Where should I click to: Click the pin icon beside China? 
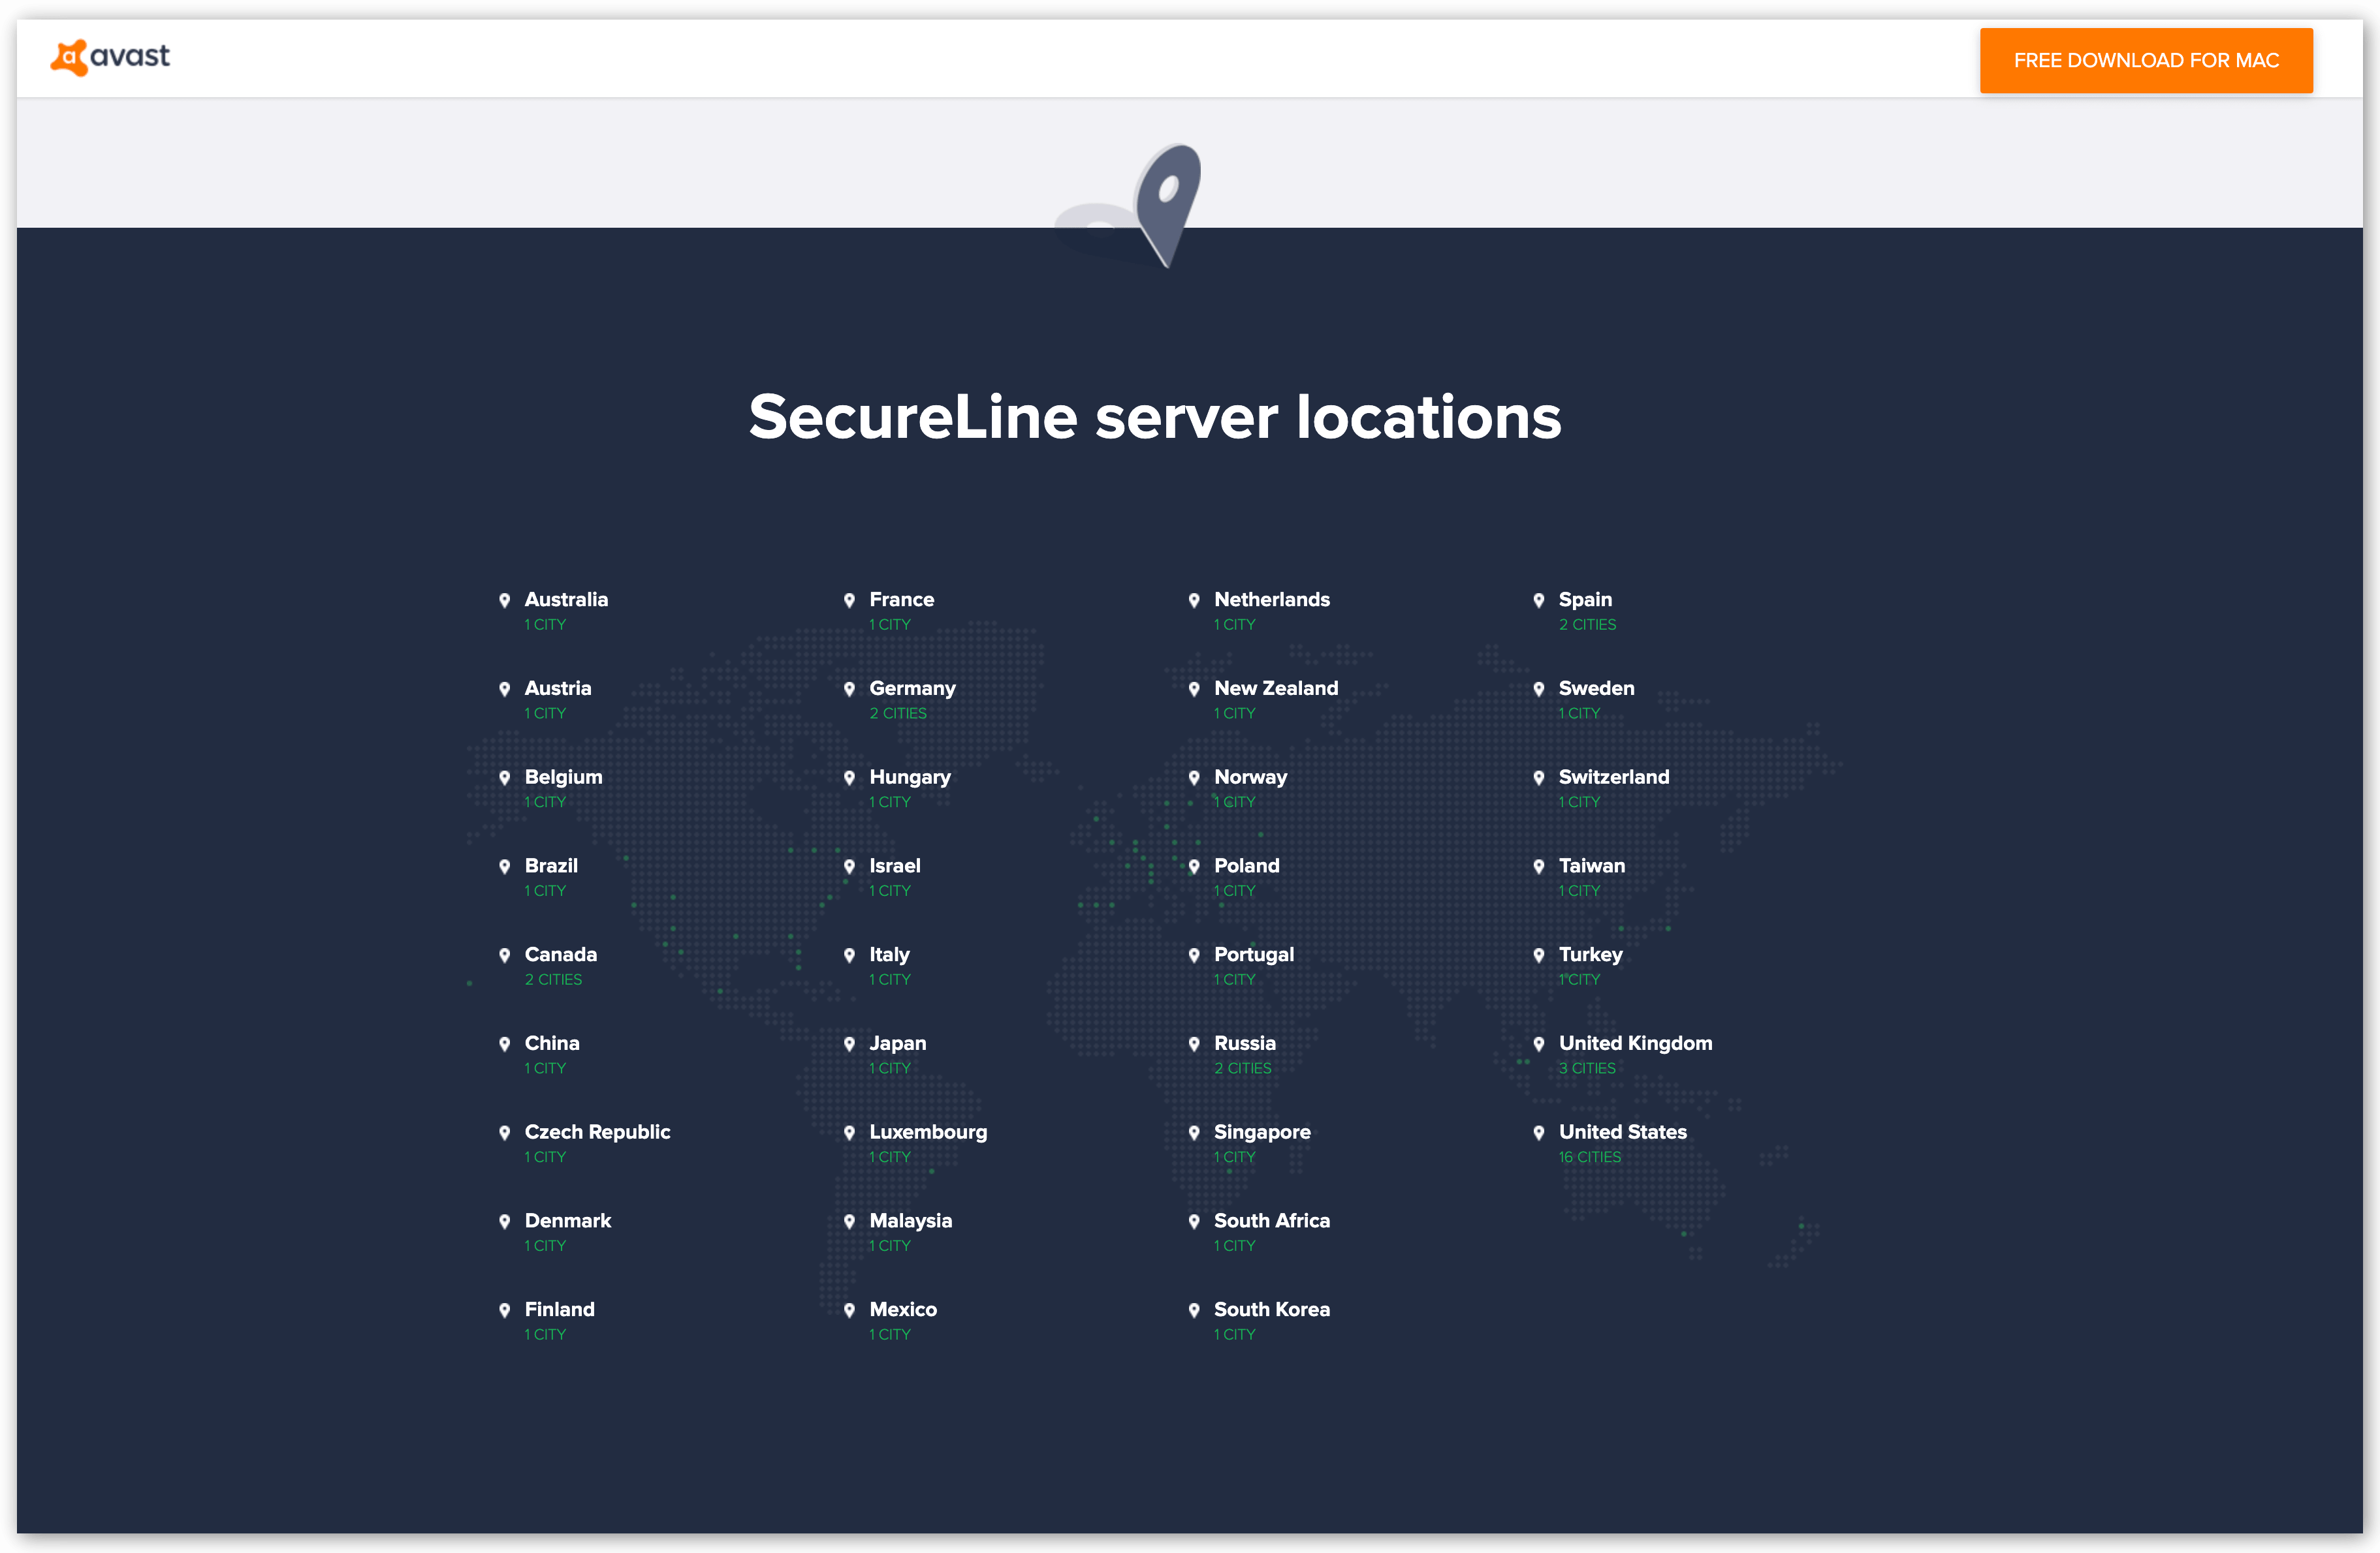(x=504, y=1044)
